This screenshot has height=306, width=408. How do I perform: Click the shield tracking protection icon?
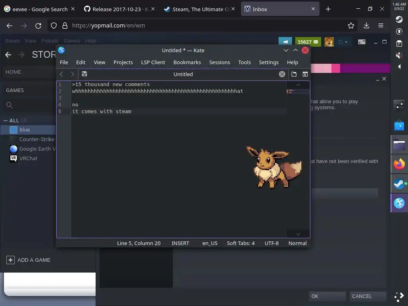click(54, 25)
